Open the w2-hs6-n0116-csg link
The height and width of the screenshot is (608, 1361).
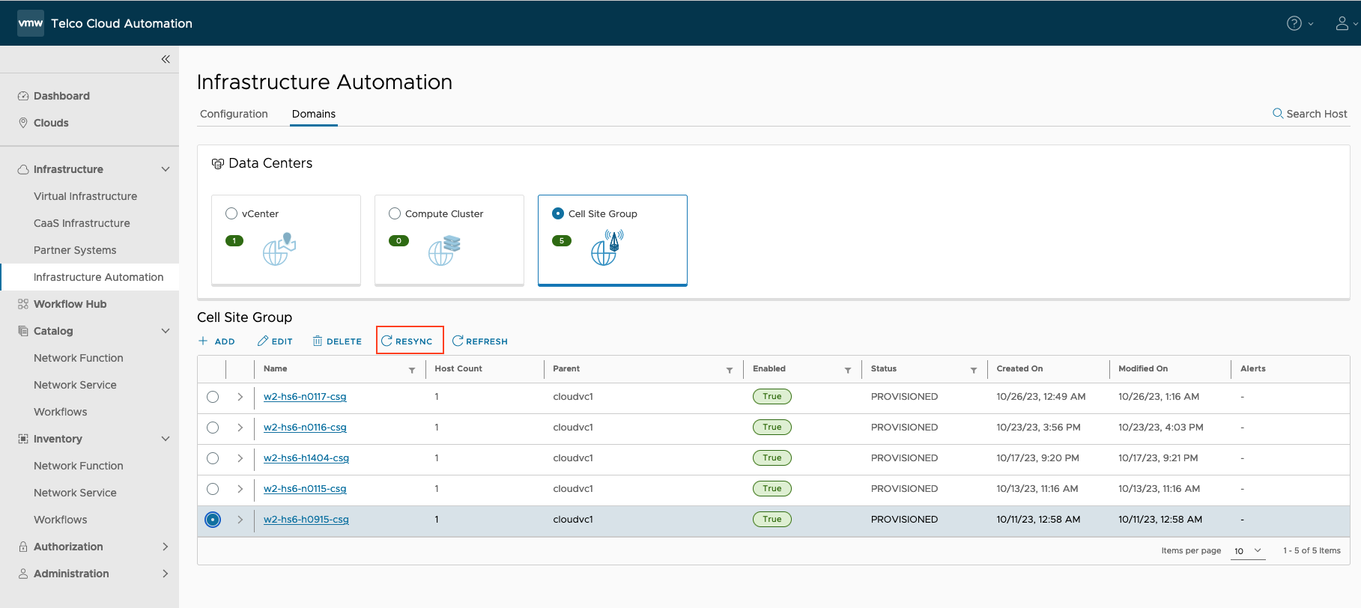click(x=305, y=428)
